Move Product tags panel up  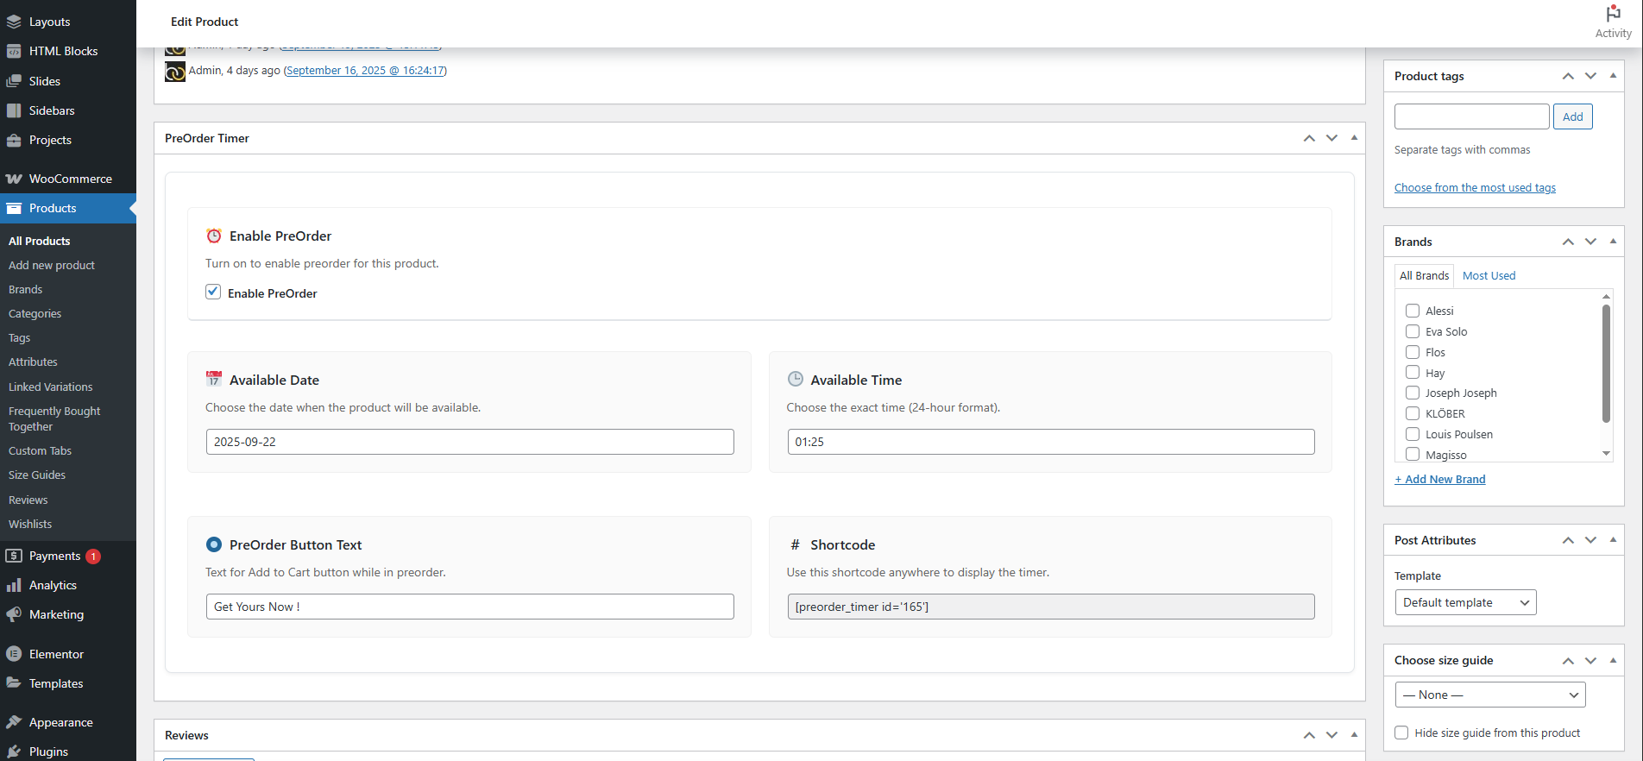[1568, 76]
